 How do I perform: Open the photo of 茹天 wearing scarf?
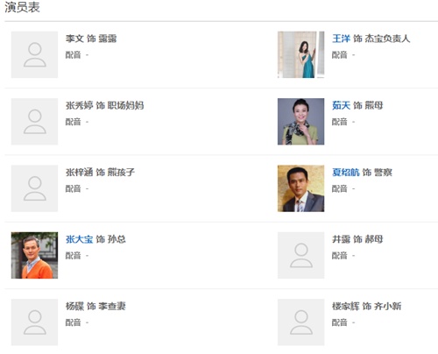pos(300,122)
